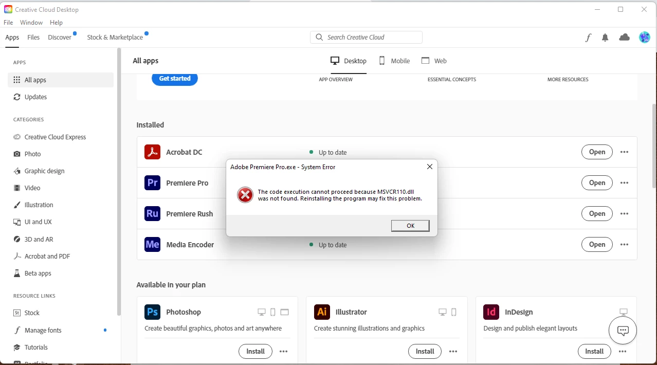
Task: Open Media Encoder with Open button
Action: coord(597,245)
